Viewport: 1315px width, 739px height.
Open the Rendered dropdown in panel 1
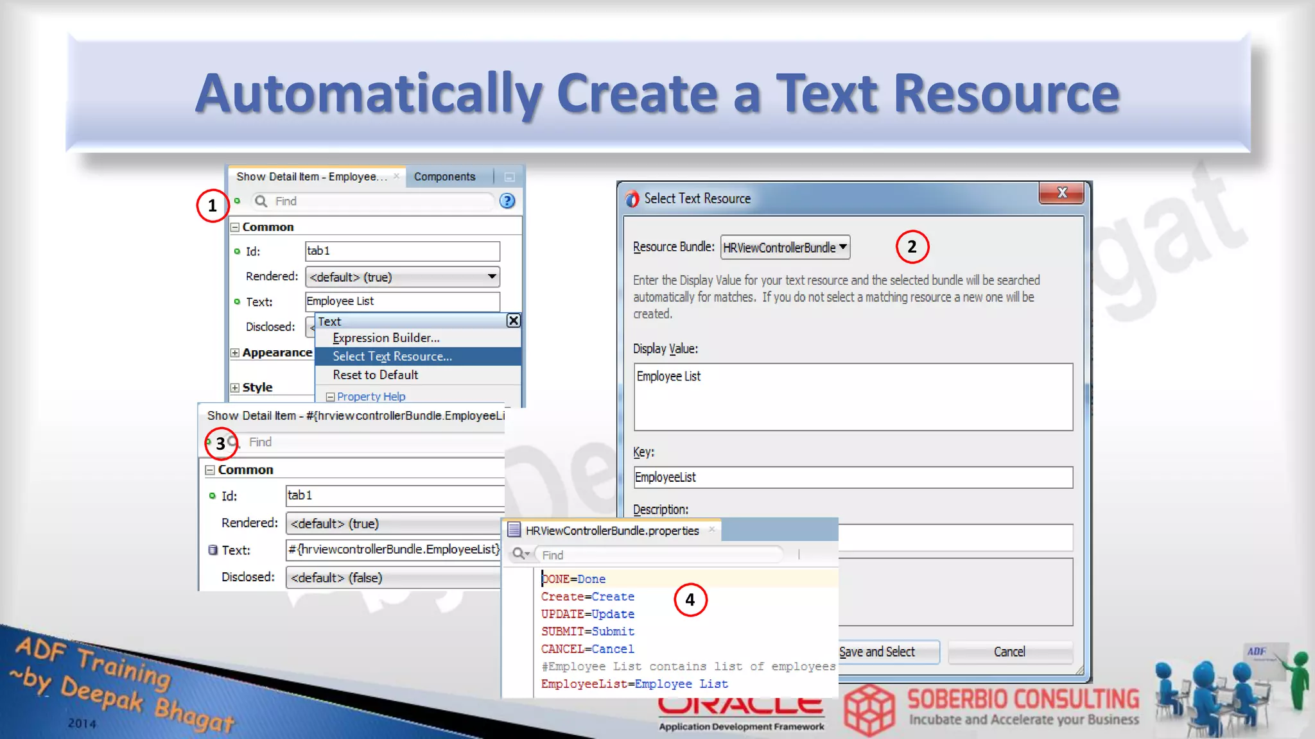491,276
